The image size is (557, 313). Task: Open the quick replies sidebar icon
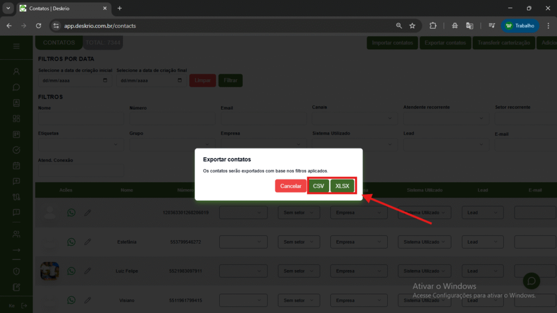pyautogui.click(x=16, y=181)
